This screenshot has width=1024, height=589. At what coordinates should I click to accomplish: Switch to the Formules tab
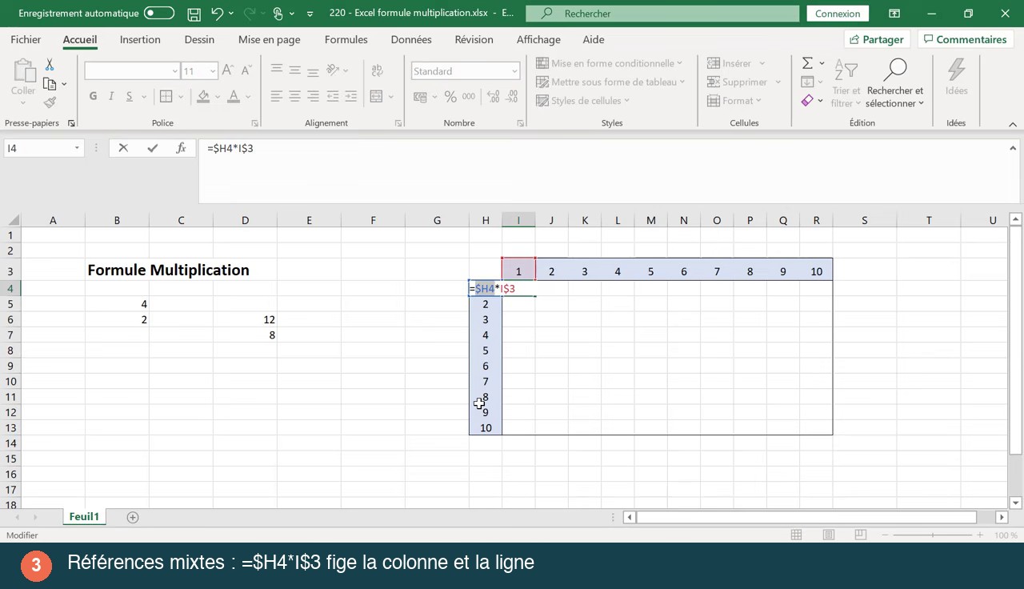click(346, 39)
